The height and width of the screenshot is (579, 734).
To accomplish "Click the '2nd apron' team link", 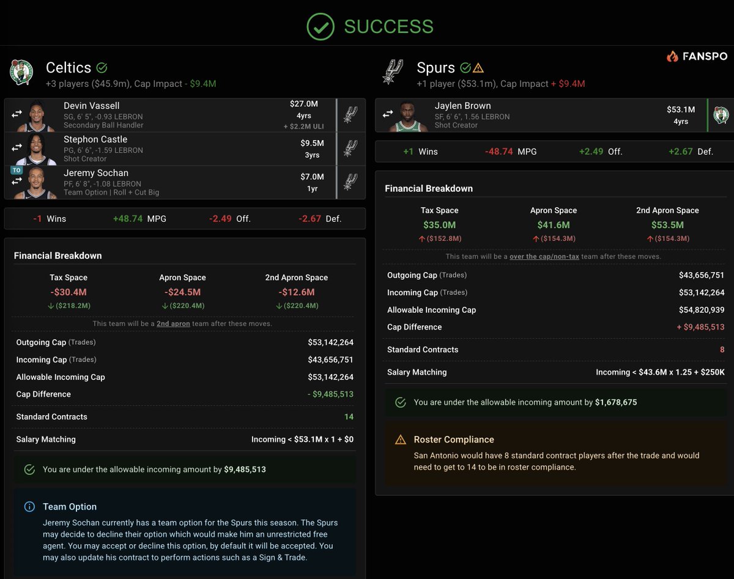I will click(173, 323).
